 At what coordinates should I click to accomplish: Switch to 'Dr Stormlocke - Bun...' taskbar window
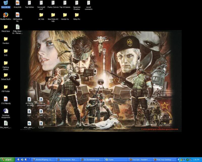click(68, 160)
